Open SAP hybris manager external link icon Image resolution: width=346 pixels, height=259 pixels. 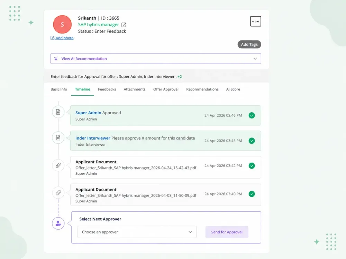[124, 25]
